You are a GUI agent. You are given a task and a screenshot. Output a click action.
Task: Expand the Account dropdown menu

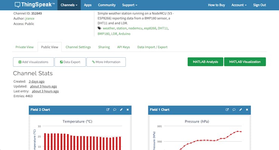coord(239,5)
